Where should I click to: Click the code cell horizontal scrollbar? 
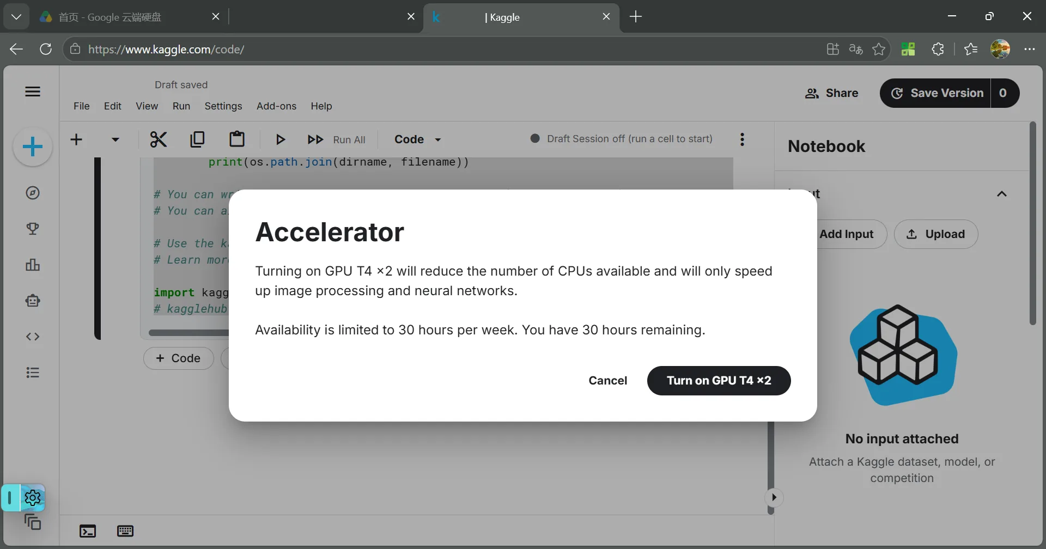coord(188,333)
